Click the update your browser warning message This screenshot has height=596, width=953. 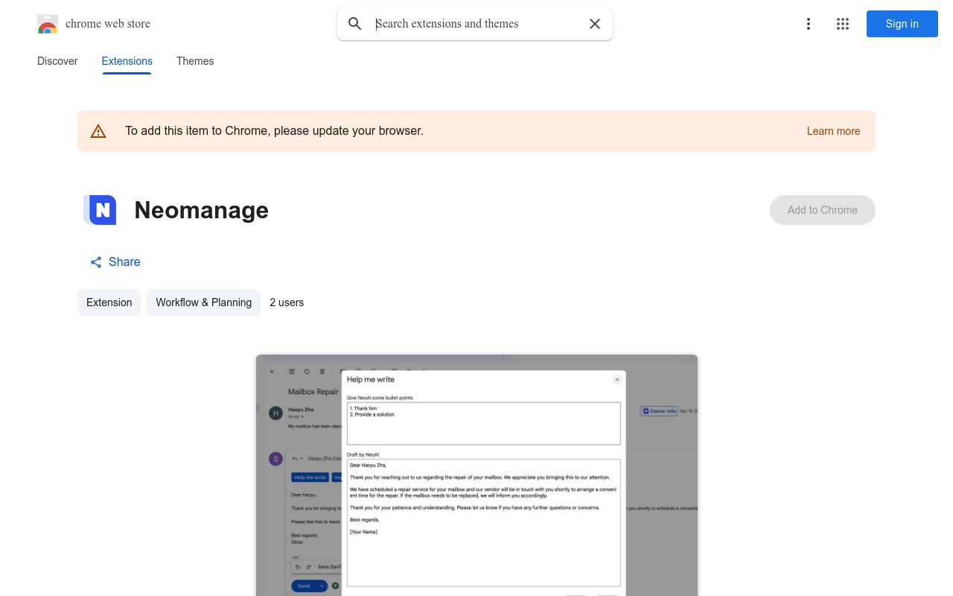(274, 131)
